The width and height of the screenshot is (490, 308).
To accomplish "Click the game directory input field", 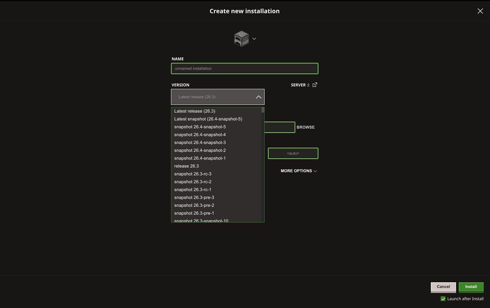I will click(x=280, y=127).
